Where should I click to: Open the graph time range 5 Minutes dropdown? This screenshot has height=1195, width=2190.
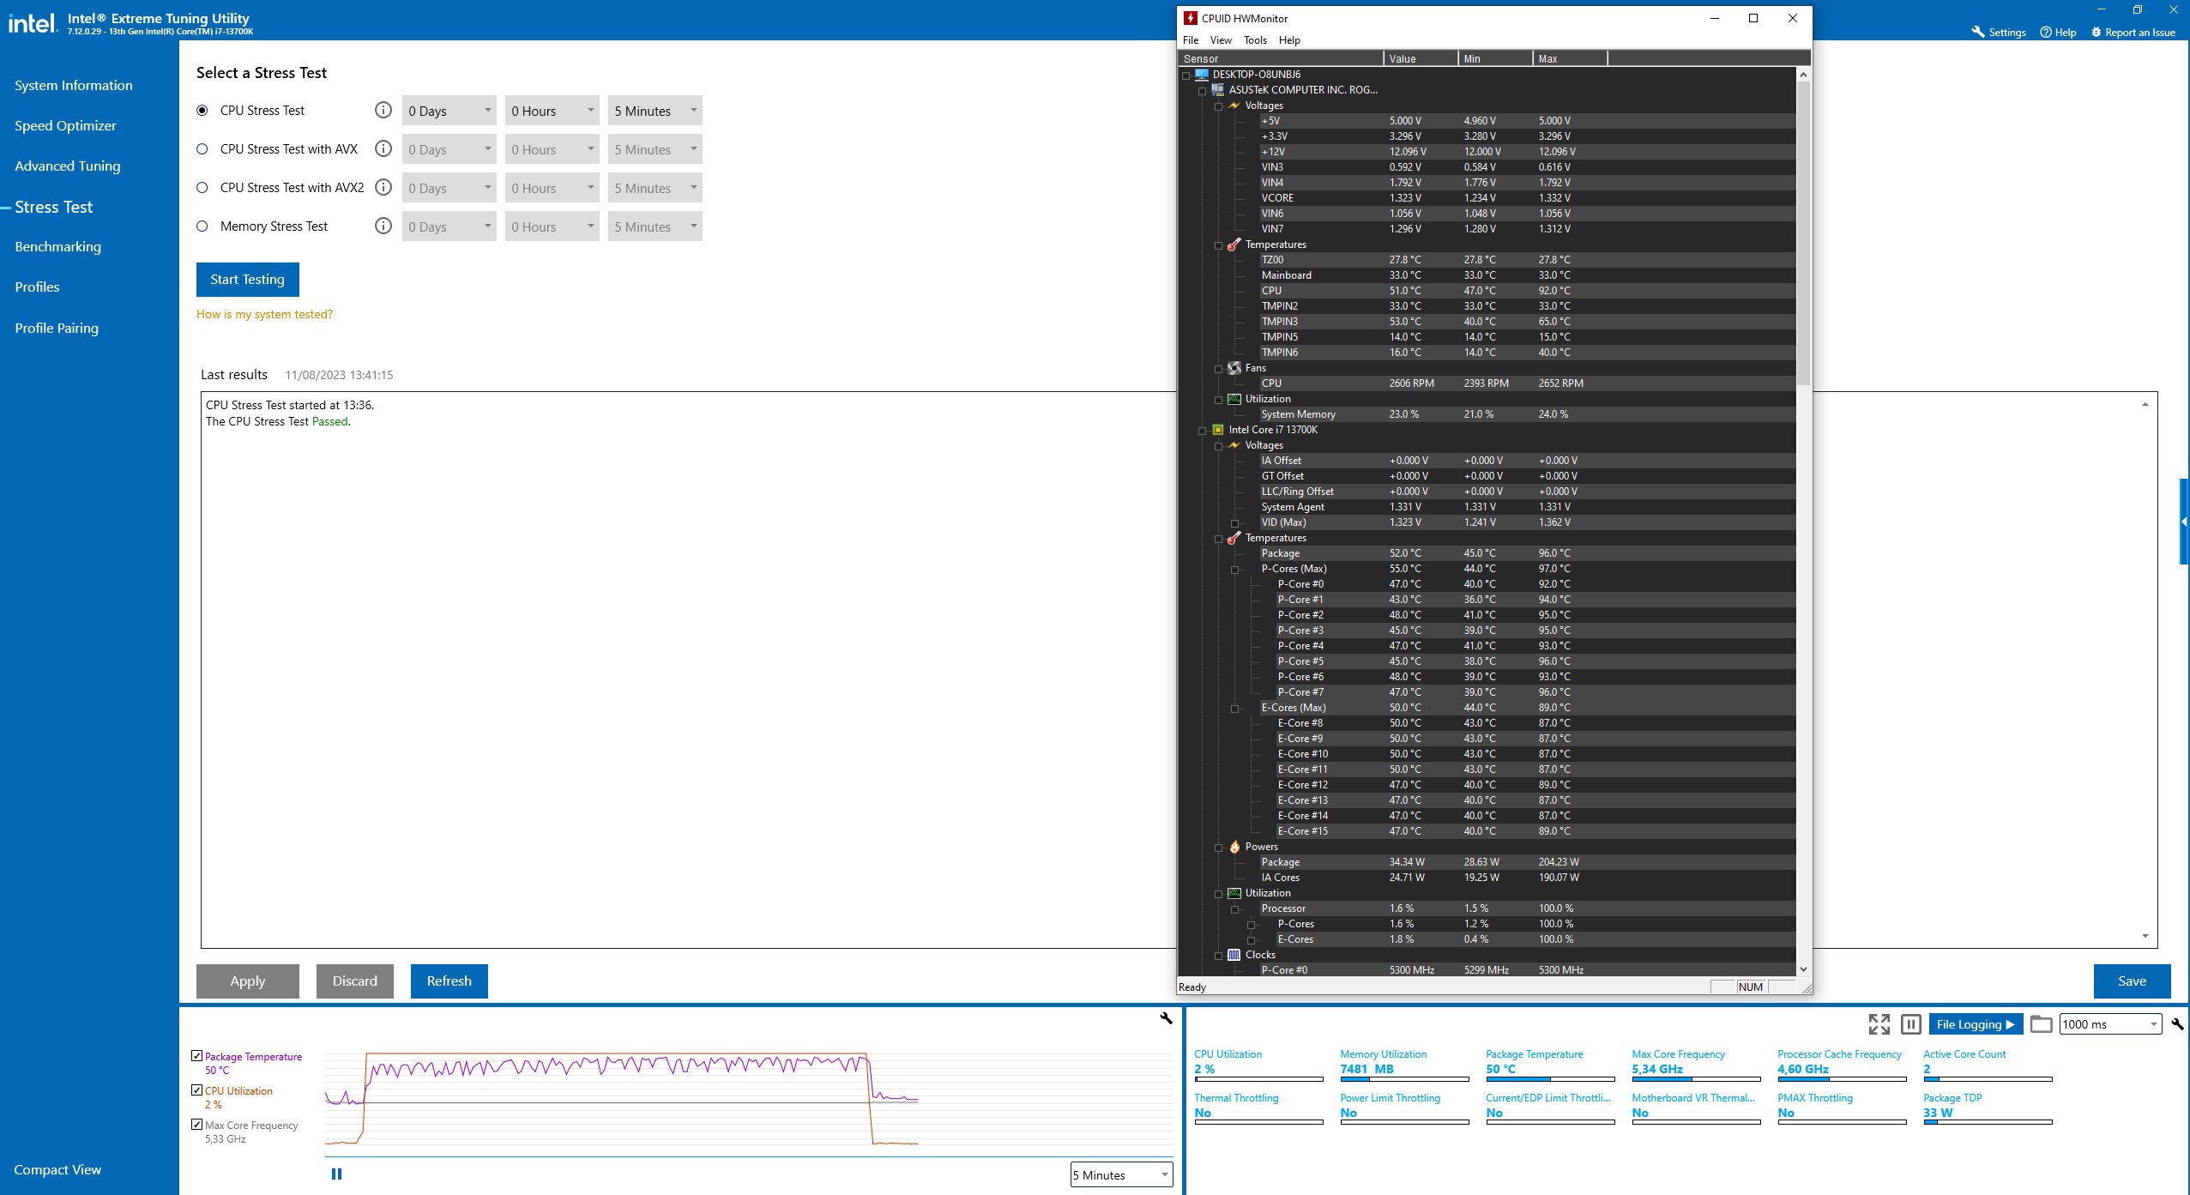1121,1175
